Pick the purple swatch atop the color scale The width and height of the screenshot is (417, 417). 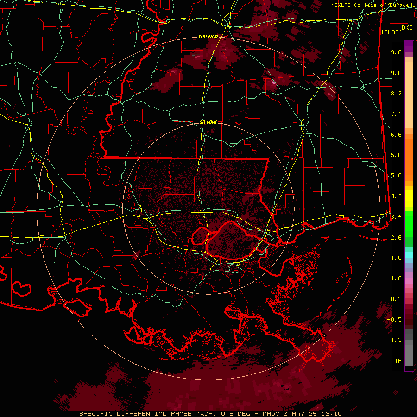(x=409, y=46)
